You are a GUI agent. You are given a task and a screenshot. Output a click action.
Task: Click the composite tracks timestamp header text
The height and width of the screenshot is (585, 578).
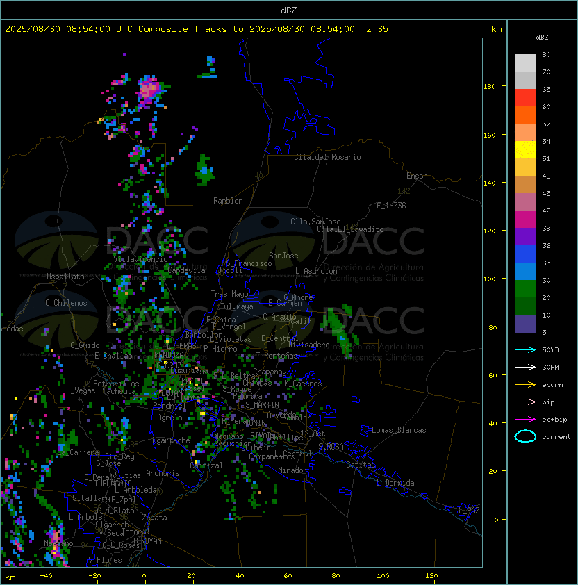point(197,29)
